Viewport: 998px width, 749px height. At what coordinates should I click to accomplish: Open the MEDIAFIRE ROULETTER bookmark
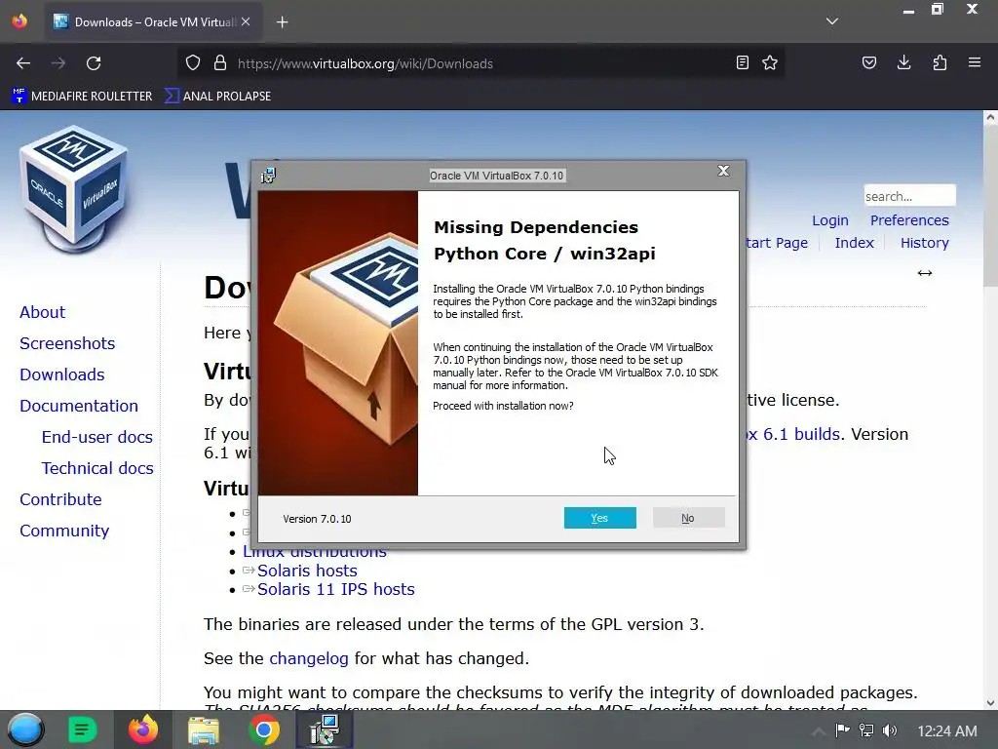coord(82,97)
